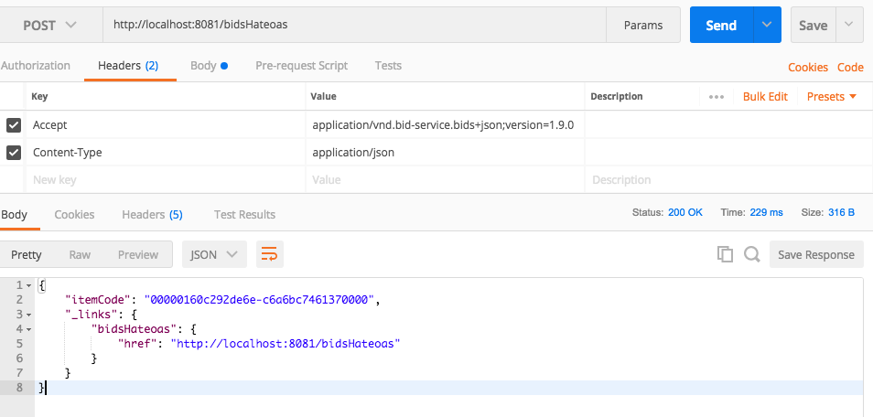Expand the Save options dropdown arrow
Screen dimensions: 873x417
850,26
